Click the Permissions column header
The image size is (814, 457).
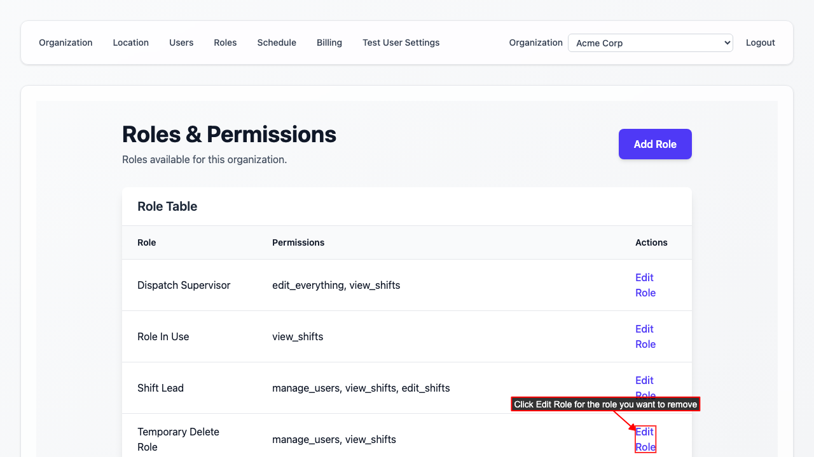point(298,242)
